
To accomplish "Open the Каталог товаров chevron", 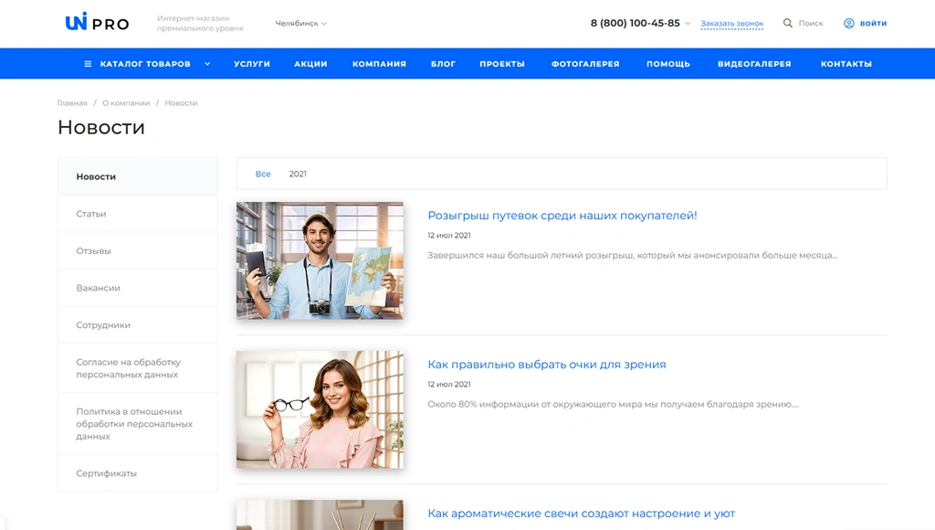I will (x=207, y=64).
